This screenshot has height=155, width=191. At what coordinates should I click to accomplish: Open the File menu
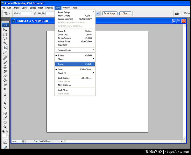(3, 8)
